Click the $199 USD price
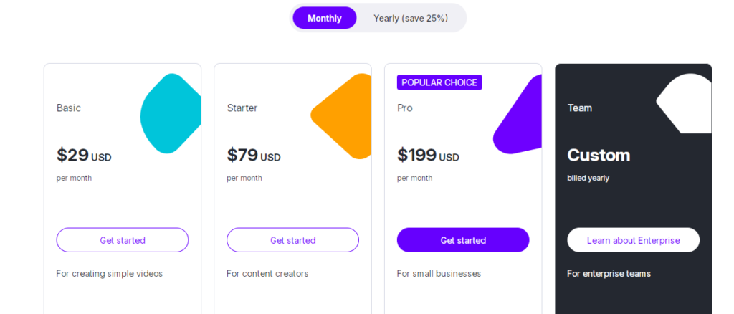Viewport: 734px width, 314px height. pyautogui.click(x=428, y=156)
